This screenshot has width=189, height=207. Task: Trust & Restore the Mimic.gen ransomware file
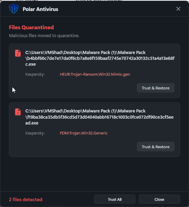pyautogui.click(x=156, y=88)
